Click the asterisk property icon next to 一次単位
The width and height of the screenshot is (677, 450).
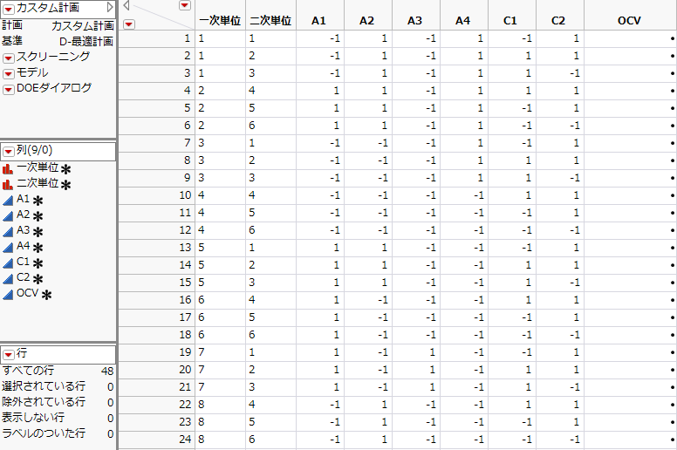pos(65,169)
